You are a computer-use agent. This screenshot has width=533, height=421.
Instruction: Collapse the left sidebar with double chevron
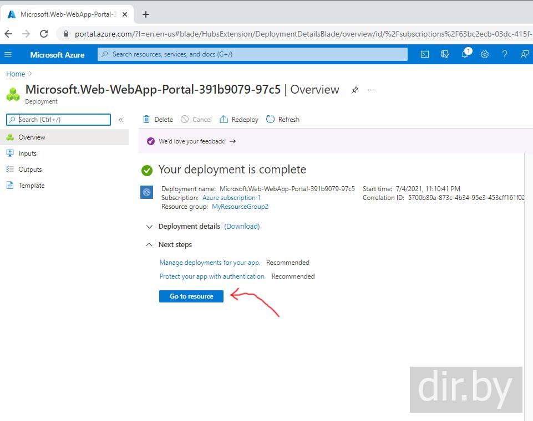point(120,120)
